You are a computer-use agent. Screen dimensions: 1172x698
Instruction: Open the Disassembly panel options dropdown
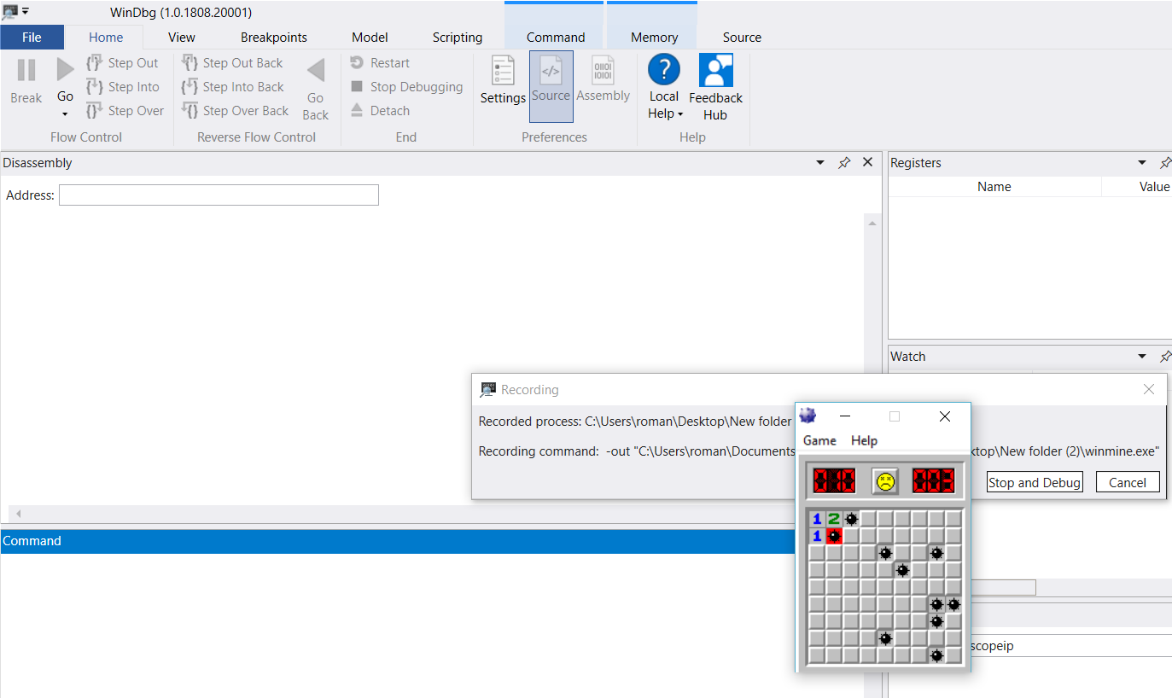pos(820,163)
